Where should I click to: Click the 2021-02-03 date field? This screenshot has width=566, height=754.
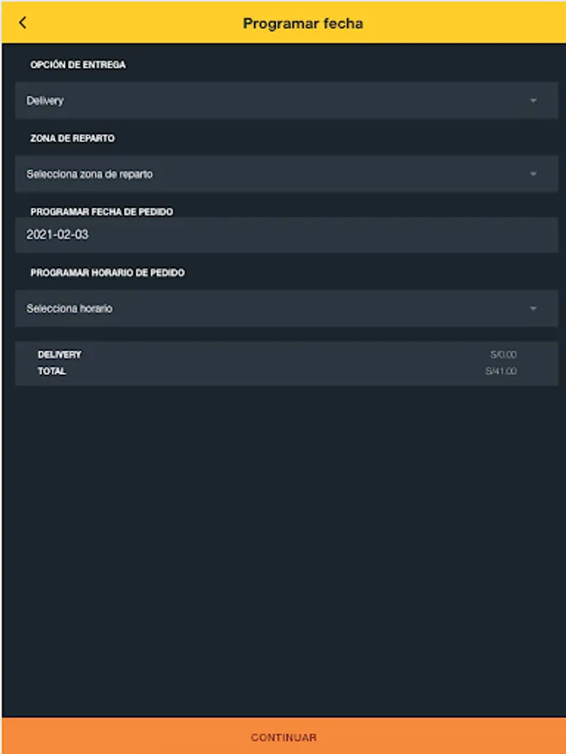coord(285,235)
